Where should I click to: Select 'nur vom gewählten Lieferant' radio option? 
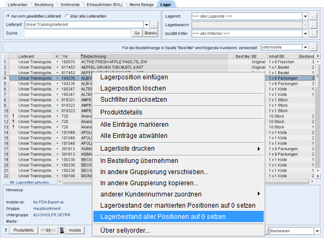(7, 16)
